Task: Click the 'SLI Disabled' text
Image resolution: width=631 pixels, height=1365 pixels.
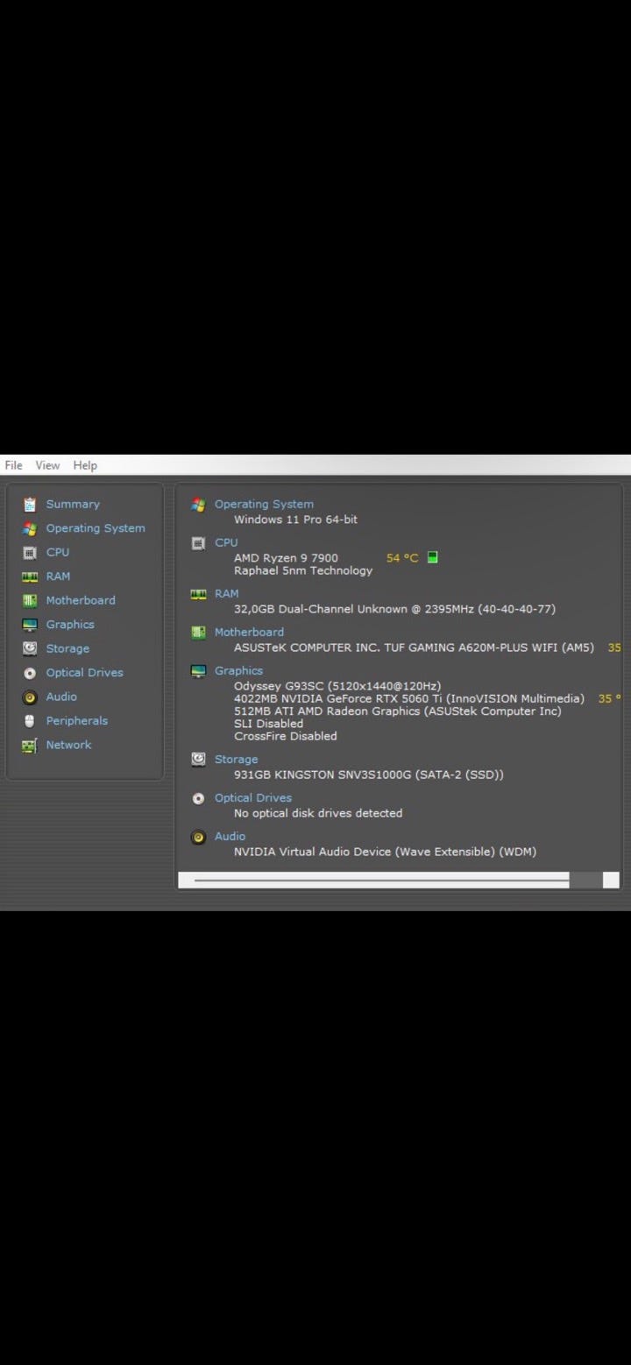Action: point(268,724)
